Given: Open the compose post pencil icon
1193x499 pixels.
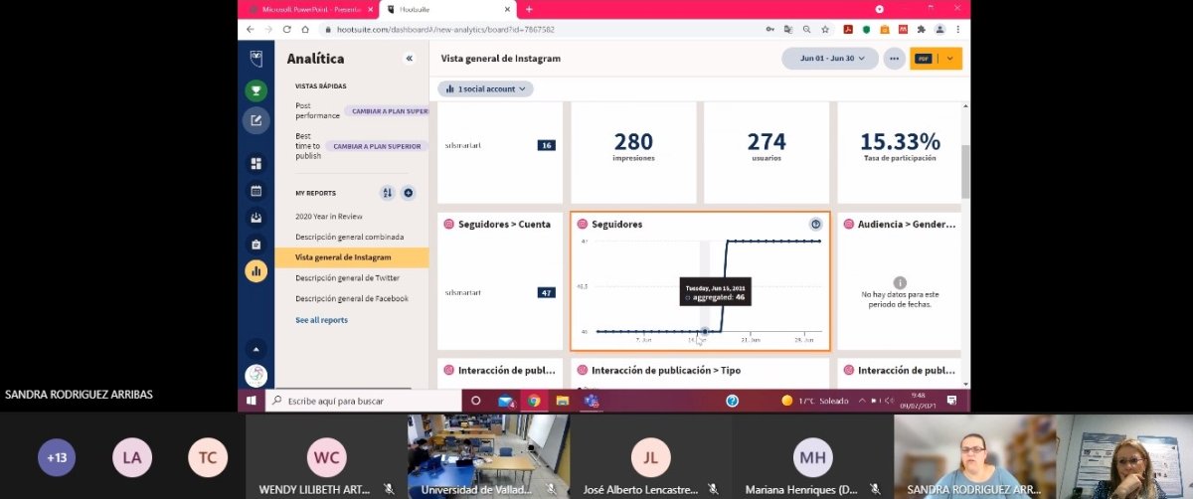Looking at the screenshot, I should point(256,121).
